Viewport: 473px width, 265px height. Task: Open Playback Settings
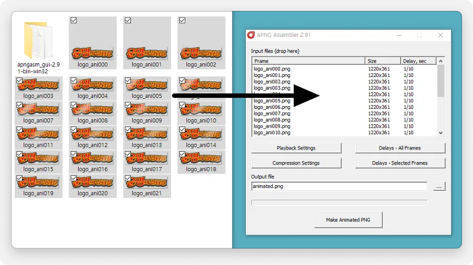click(x=296, y=148)
